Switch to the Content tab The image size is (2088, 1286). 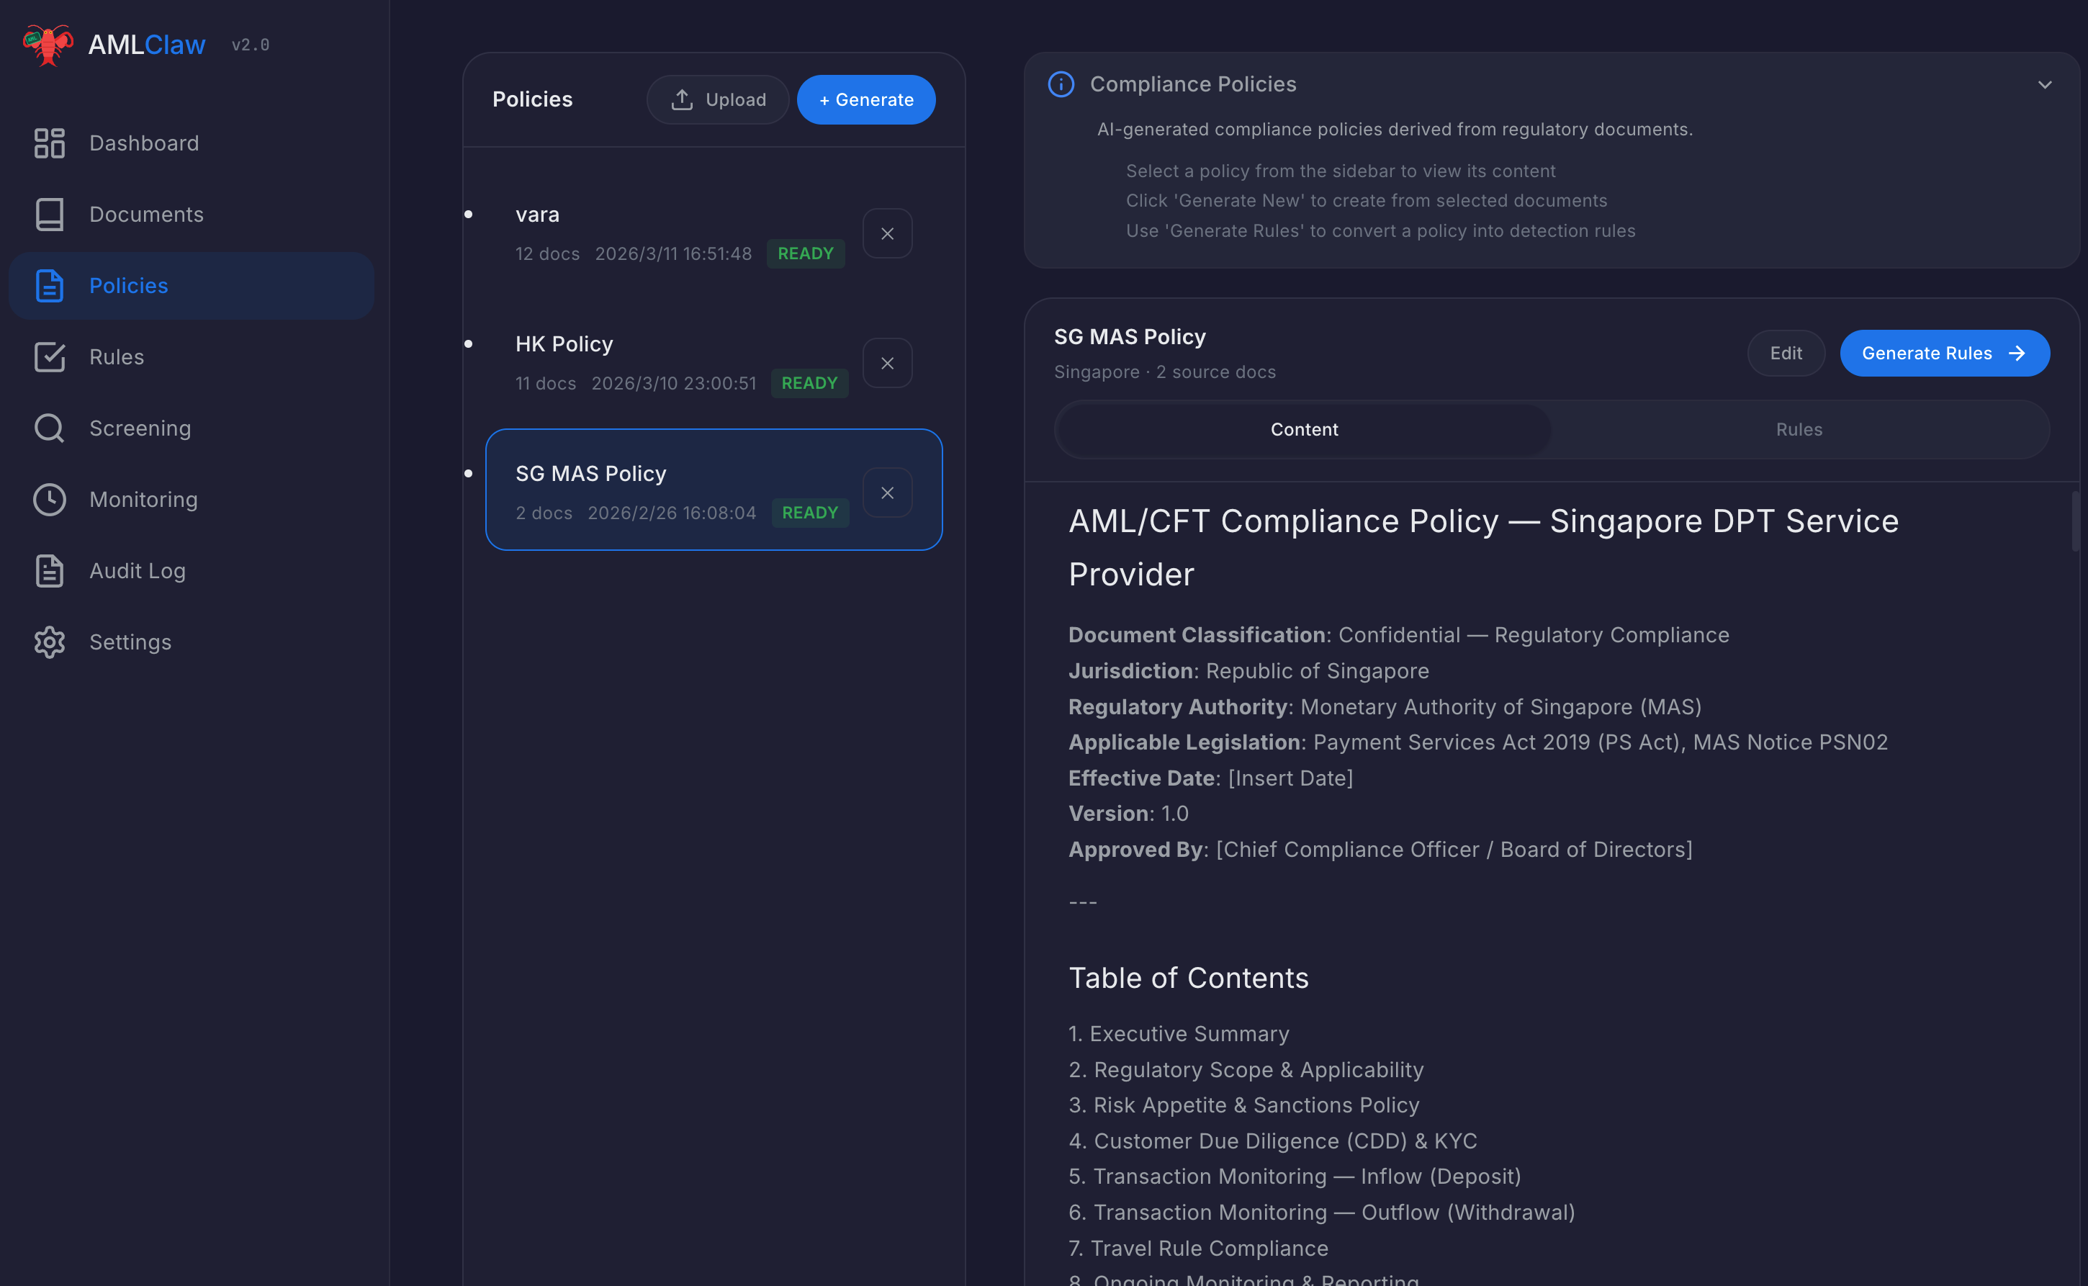click(x=1304, y=430)
